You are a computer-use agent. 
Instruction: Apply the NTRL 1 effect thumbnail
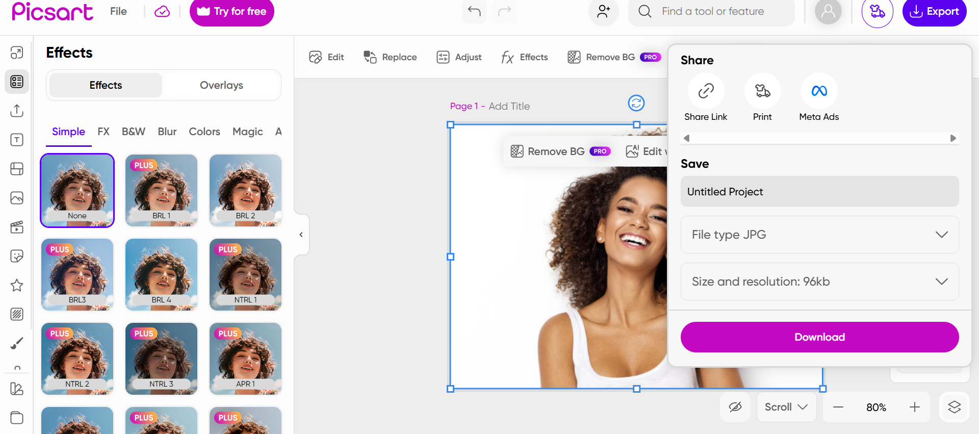point(245,274)
